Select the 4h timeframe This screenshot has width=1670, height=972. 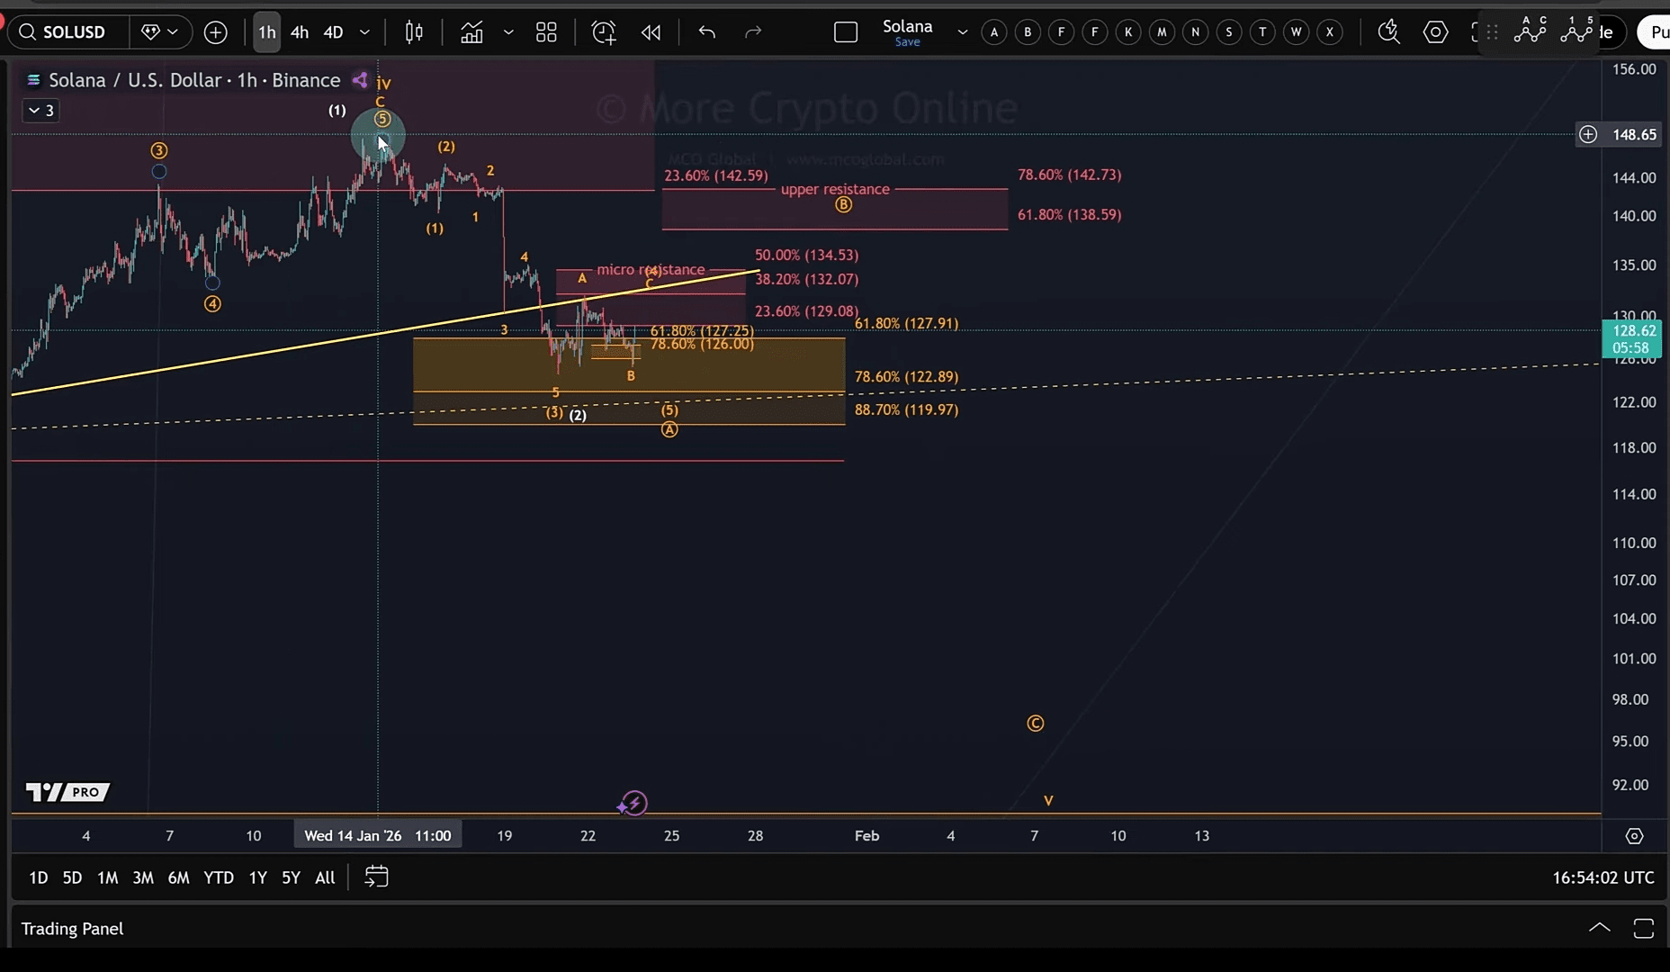pos(300,32)
